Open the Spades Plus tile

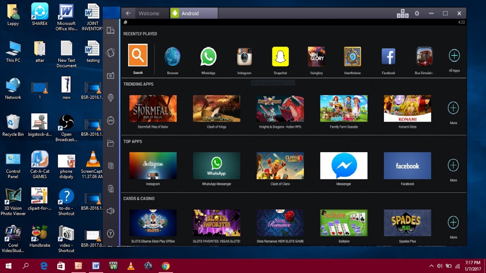coord(407,223)
